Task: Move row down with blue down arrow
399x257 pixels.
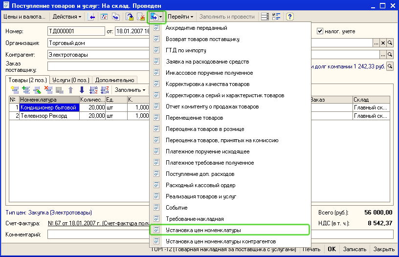Action: (82, 90)
